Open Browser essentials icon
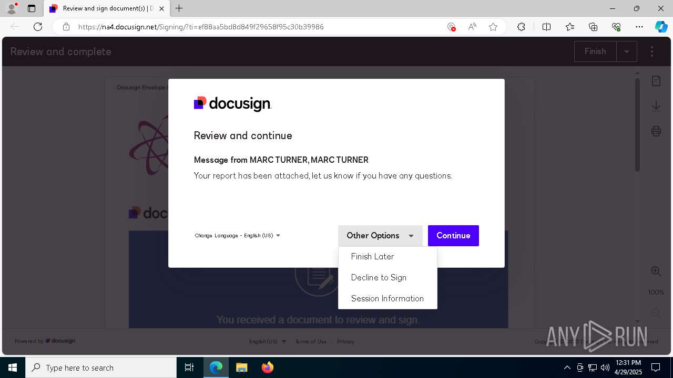Screen dimensions: 673x378 [616, 27]
